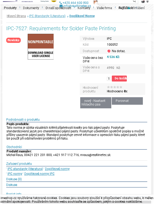Go to Hlavní Strana breadcrumb
This screenshot has height=204, width=154.
tap(16, 16)
